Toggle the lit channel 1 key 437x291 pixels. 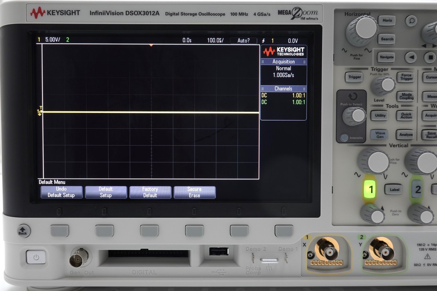370,189
